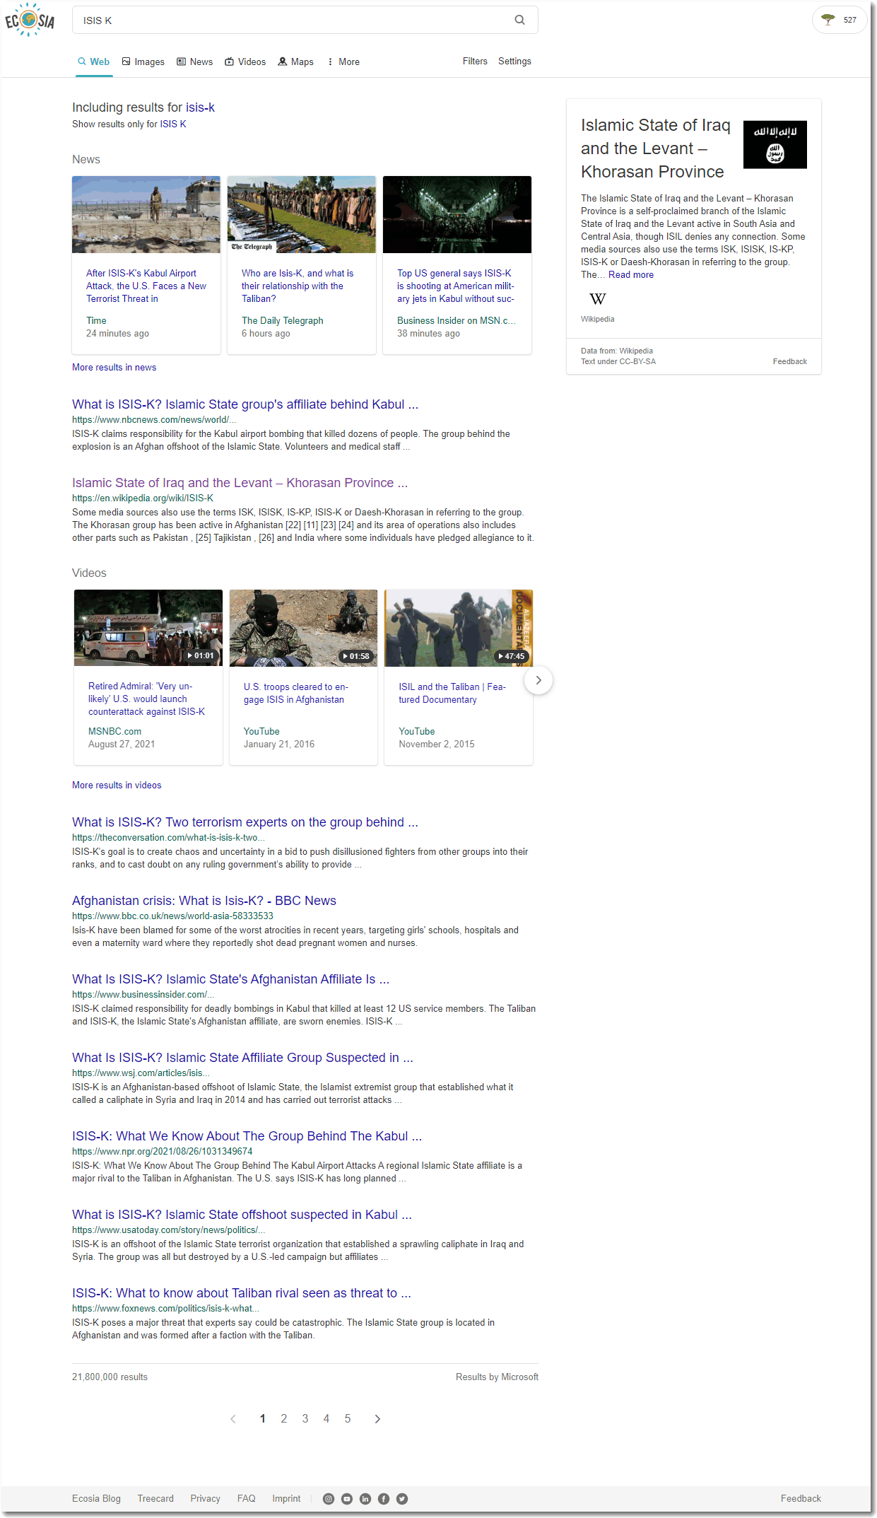Image resolution: width=877 pixels, height=1518 pixels.
Task: Go to results page 4
Action: point(326,1419)
